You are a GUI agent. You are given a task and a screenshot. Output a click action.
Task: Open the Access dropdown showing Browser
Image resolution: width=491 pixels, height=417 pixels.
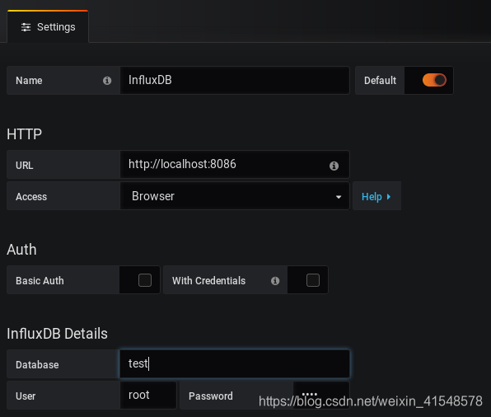pos(235,196)
